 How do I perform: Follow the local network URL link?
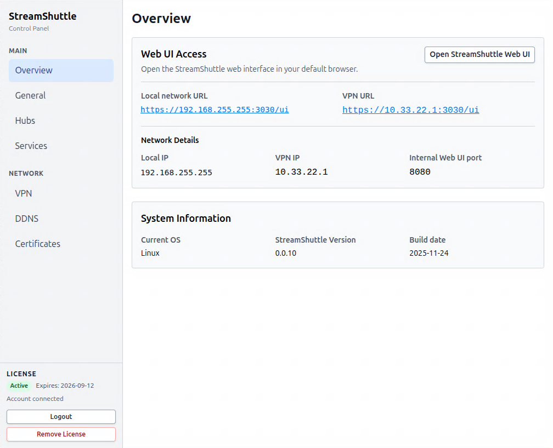pyautogui.click(x=215, y=110)
